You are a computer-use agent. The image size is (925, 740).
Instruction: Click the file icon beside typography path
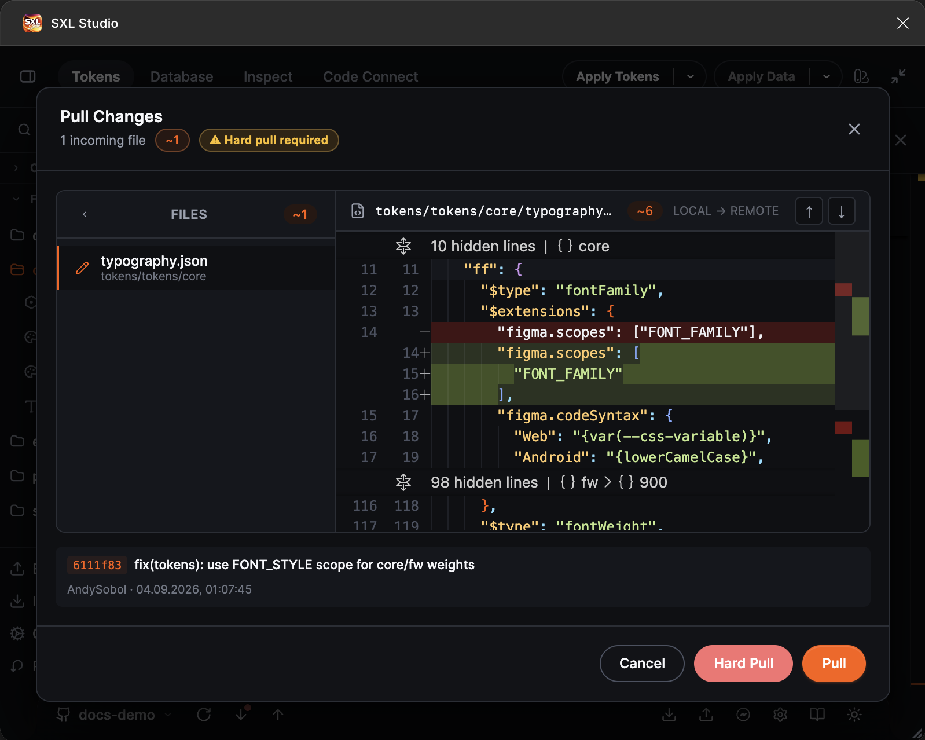point(358,211)
